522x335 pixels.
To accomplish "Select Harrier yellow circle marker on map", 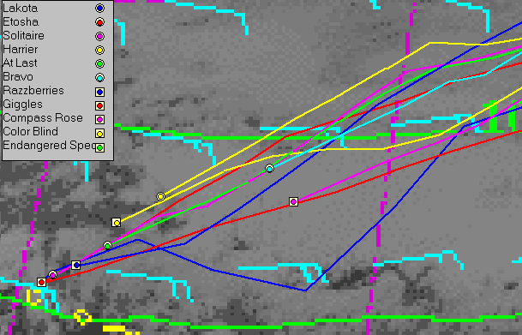I will [x=160, y=196].
